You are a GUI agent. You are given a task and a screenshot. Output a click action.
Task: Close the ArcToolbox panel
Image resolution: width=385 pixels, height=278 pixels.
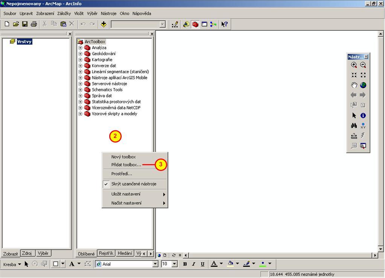coord(152,34)
